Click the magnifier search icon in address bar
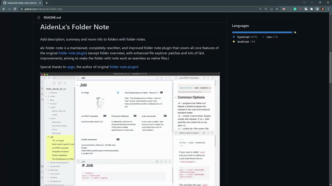Viewport: 332px width, 186px height. pyautogui.click(x=260, y=9)
